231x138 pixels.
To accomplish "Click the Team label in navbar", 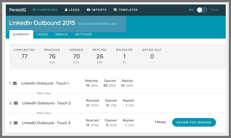I will [214, 10].
